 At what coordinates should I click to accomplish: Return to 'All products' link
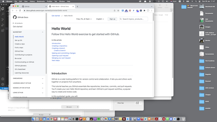point(18,23)
